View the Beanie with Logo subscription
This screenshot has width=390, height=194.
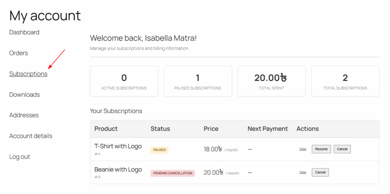(x=303, y=172)
